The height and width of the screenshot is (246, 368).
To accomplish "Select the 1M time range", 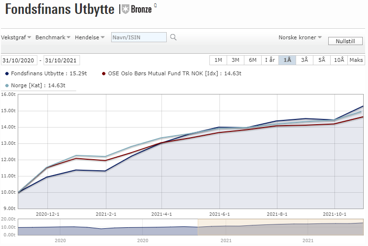I will (218, 60).
